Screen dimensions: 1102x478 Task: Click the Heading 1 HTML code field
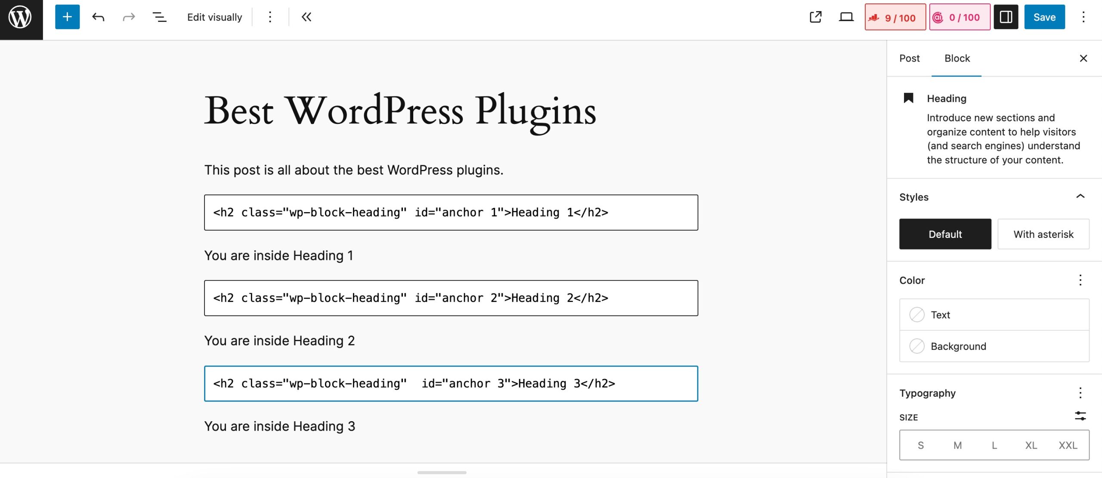(451, 213)
